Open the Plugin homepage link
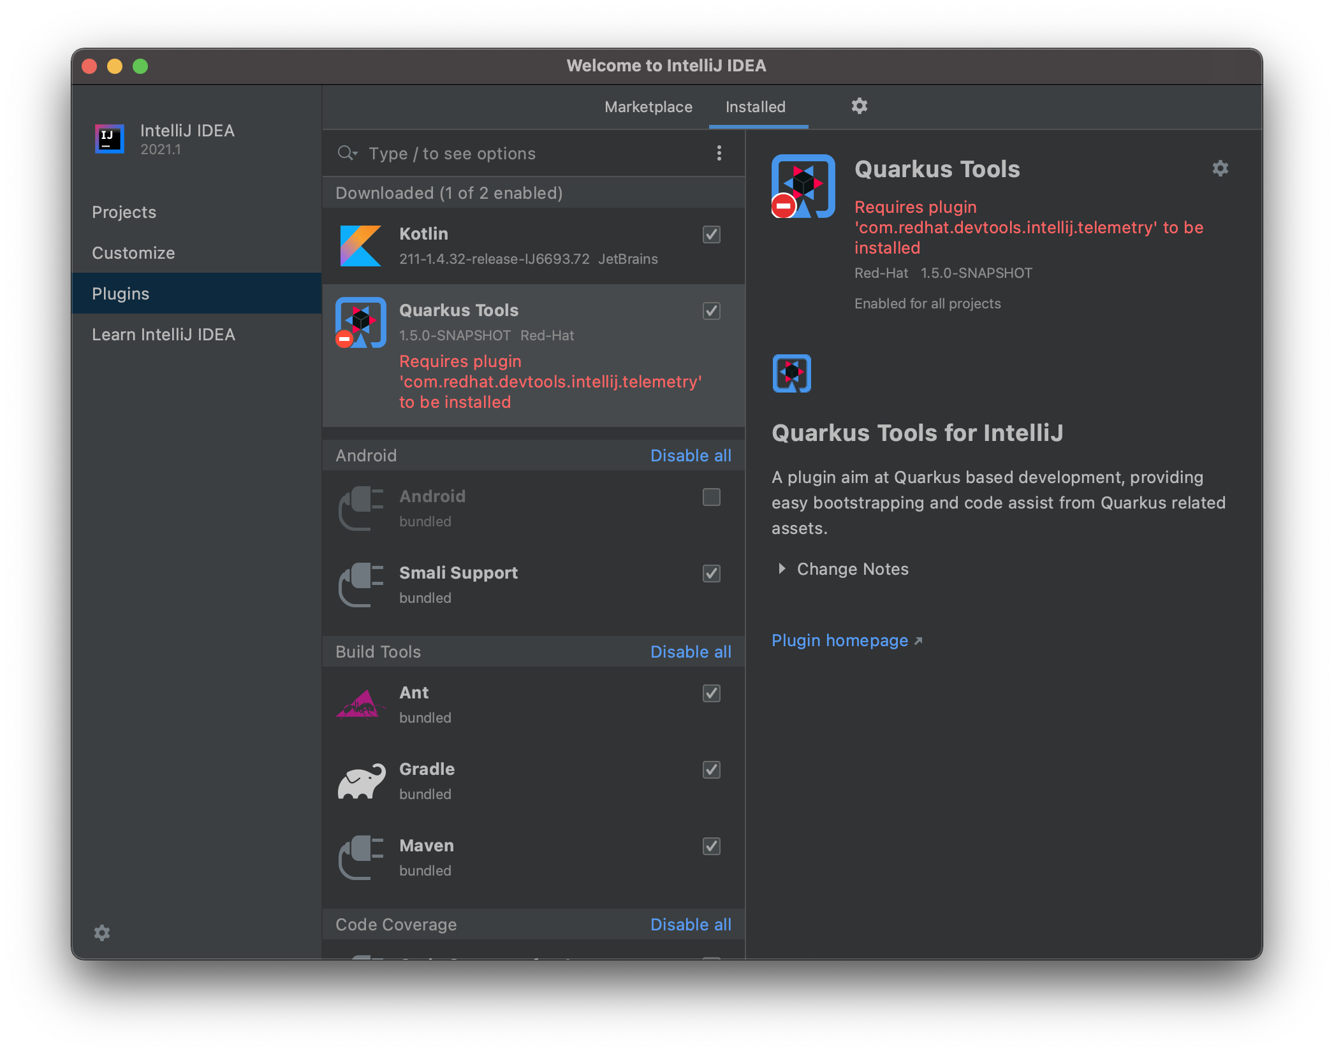Screen dimensions: 1334x1054 [x=840, y=640]
